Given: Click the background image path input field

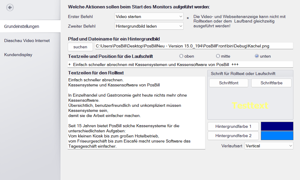Looking at the screenshot, I should pos(194,46).
